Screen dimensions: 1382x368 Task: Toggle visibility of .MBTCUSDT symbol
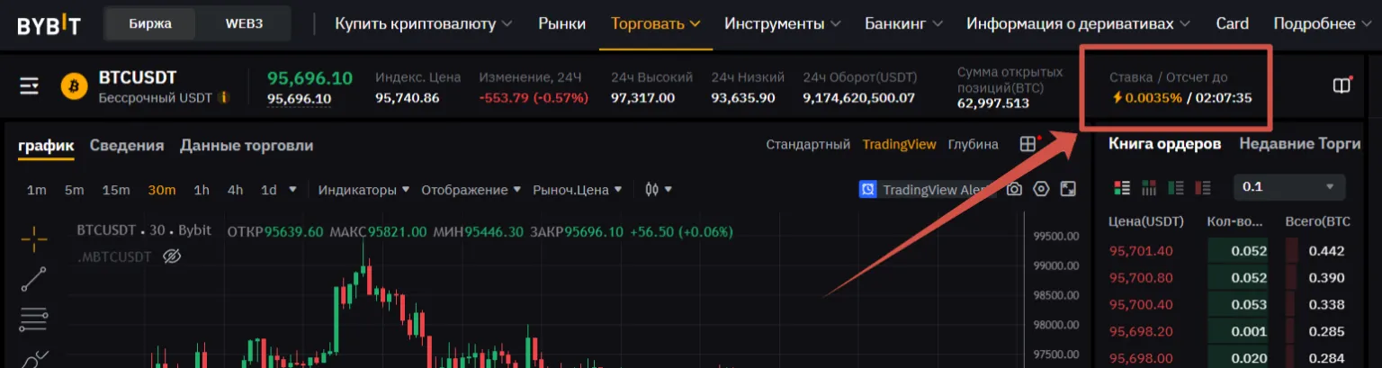click(172, 257)
